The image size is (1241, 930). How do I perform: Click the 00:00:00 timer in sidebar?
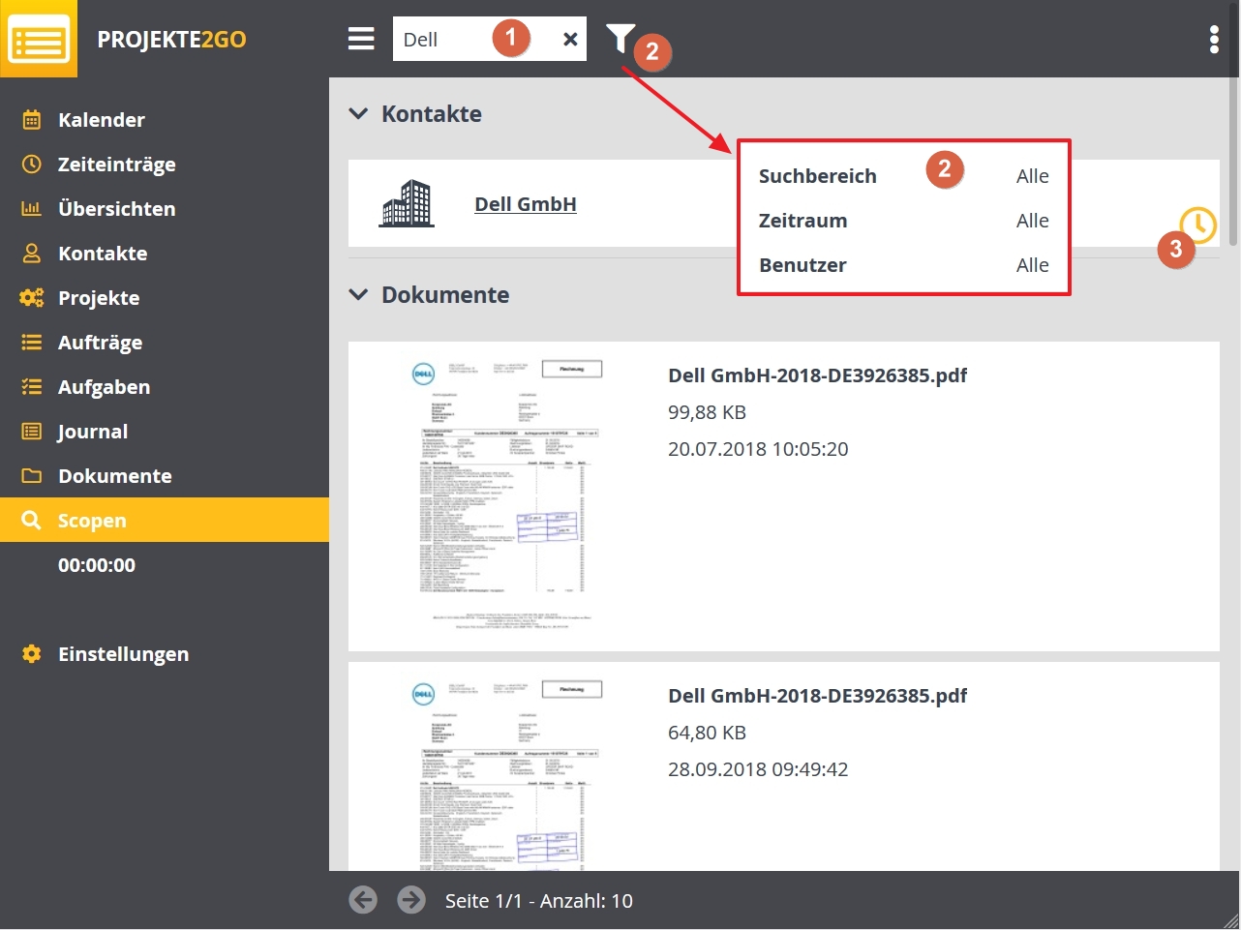[97, 565]
